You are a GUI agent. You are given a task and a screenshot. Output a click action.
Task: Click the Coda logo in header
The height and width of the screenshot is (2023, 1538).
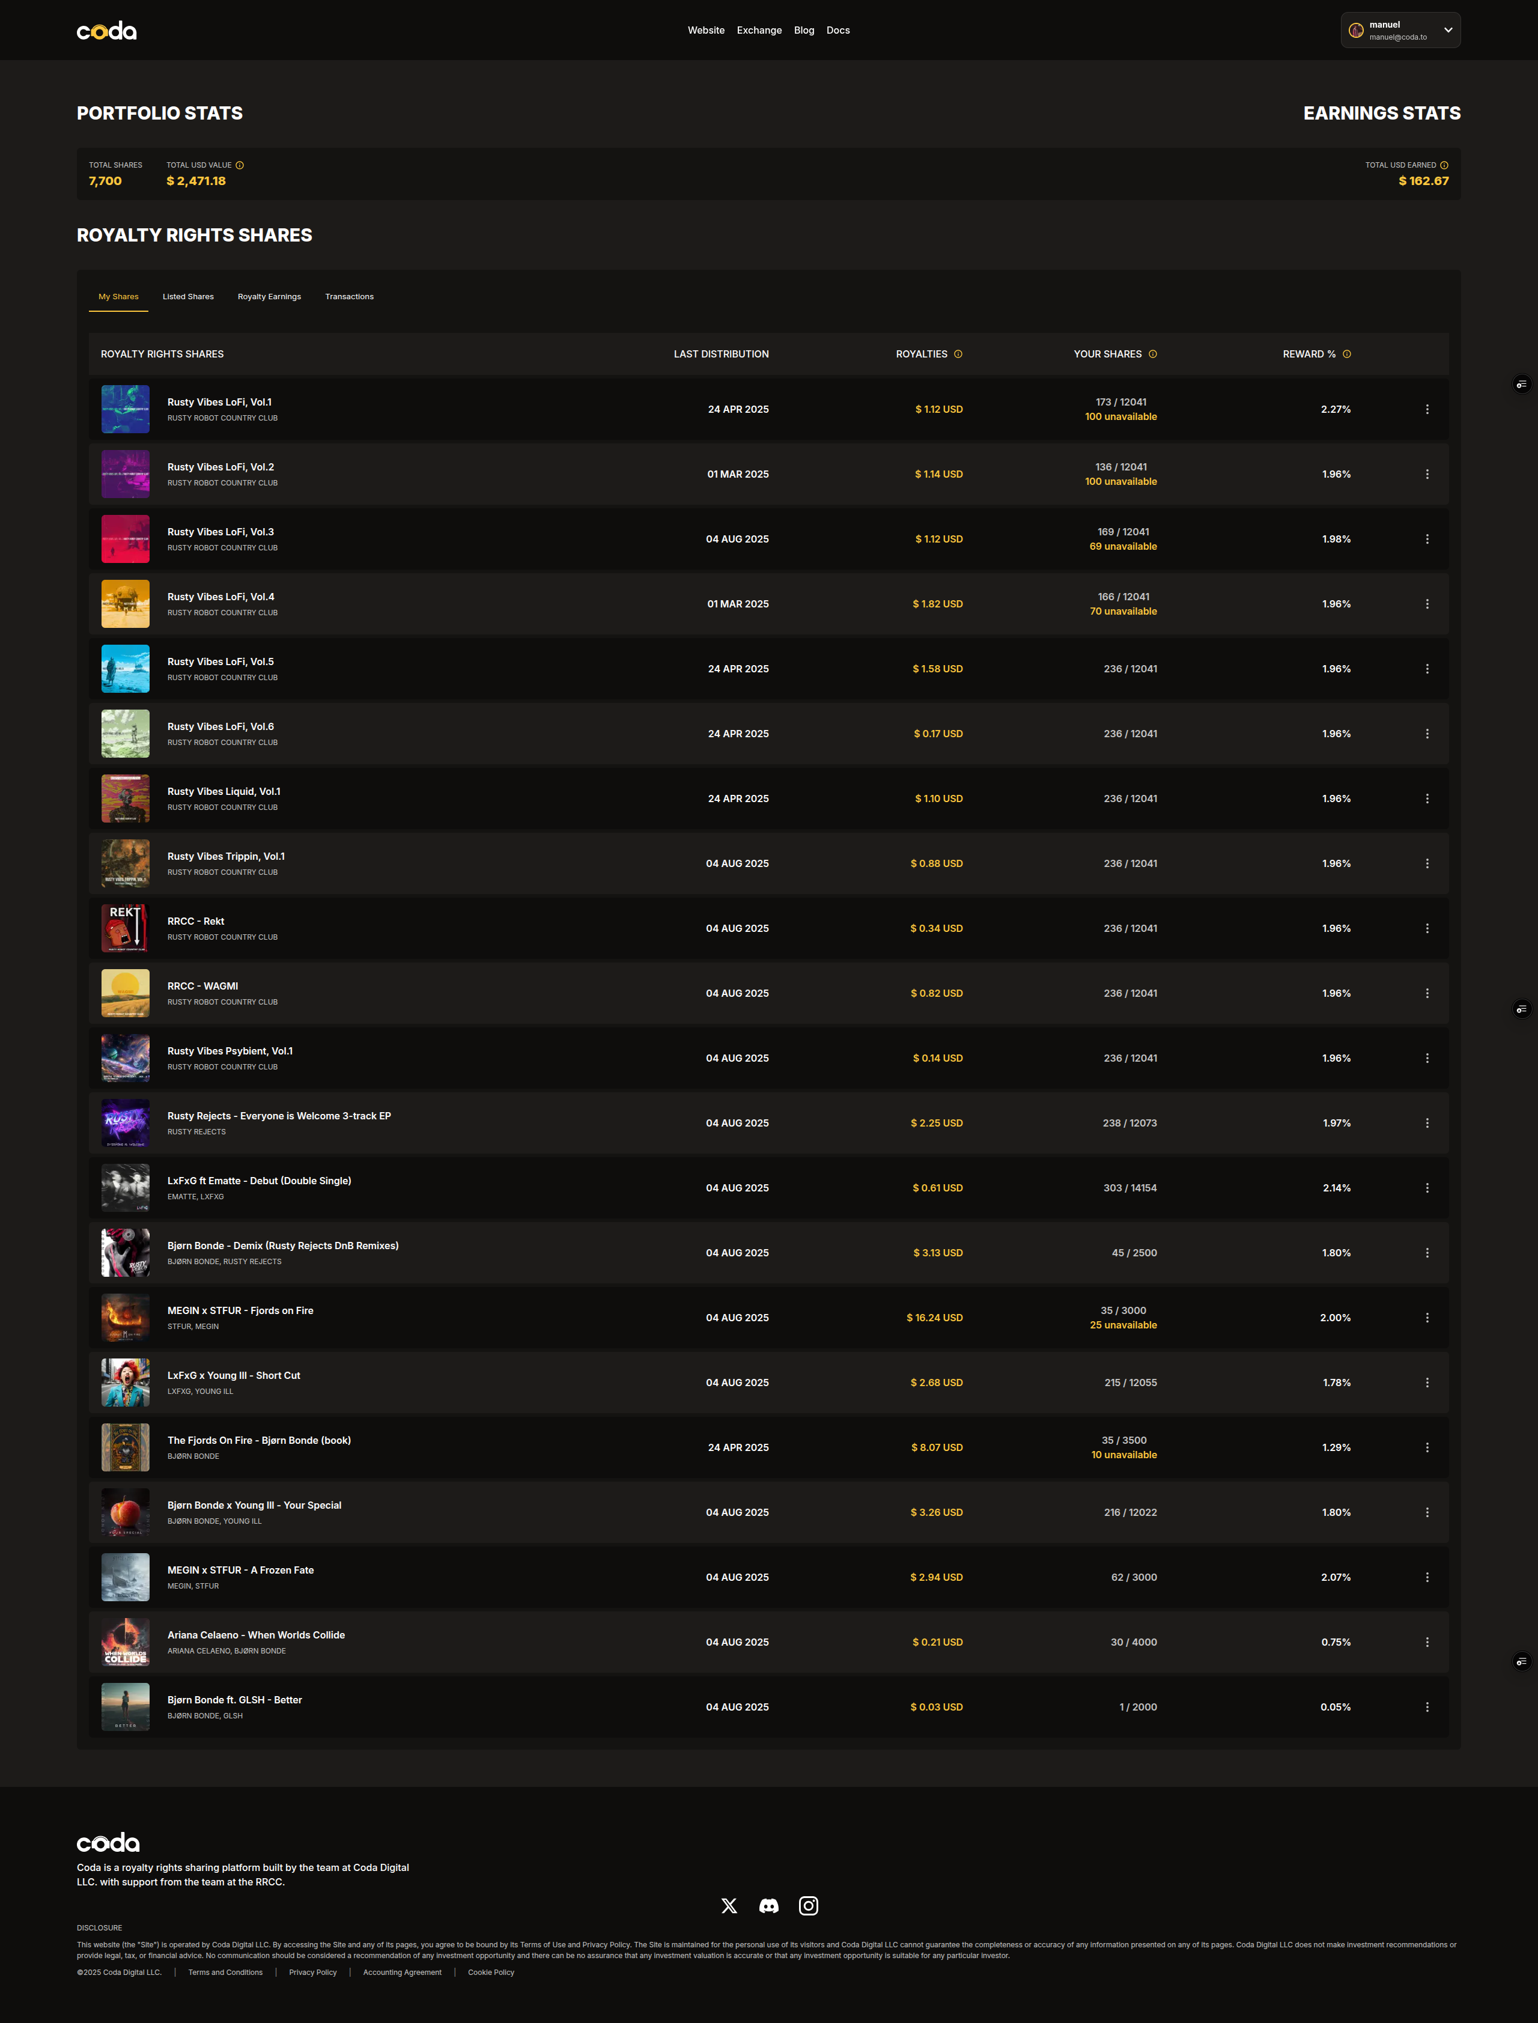(106, 31)
